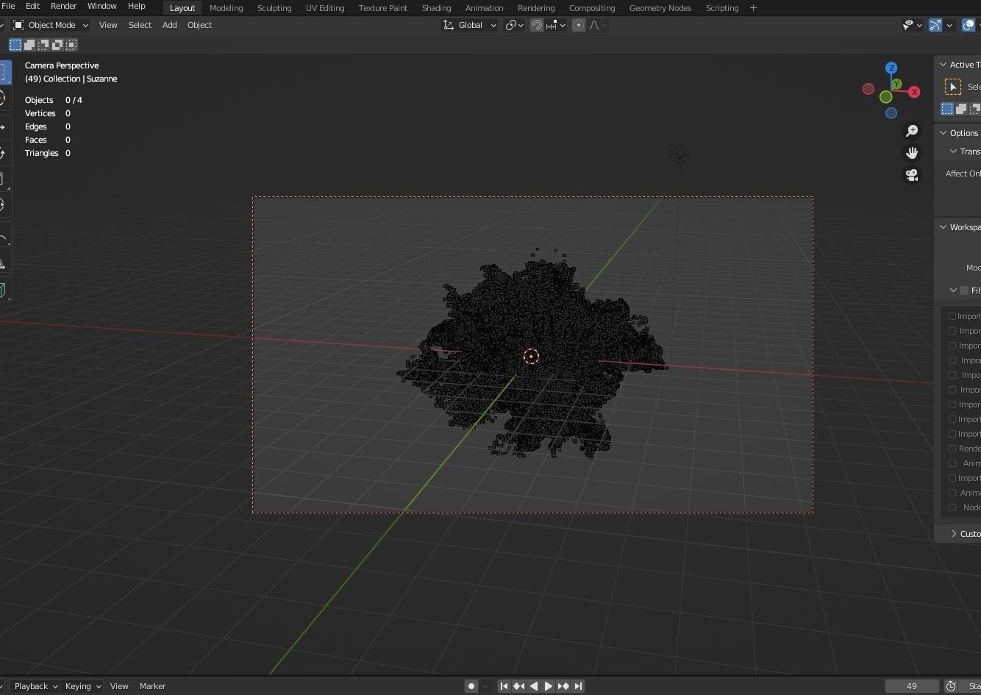Click the Object menu in the viewport header

(x=199, y=25)
